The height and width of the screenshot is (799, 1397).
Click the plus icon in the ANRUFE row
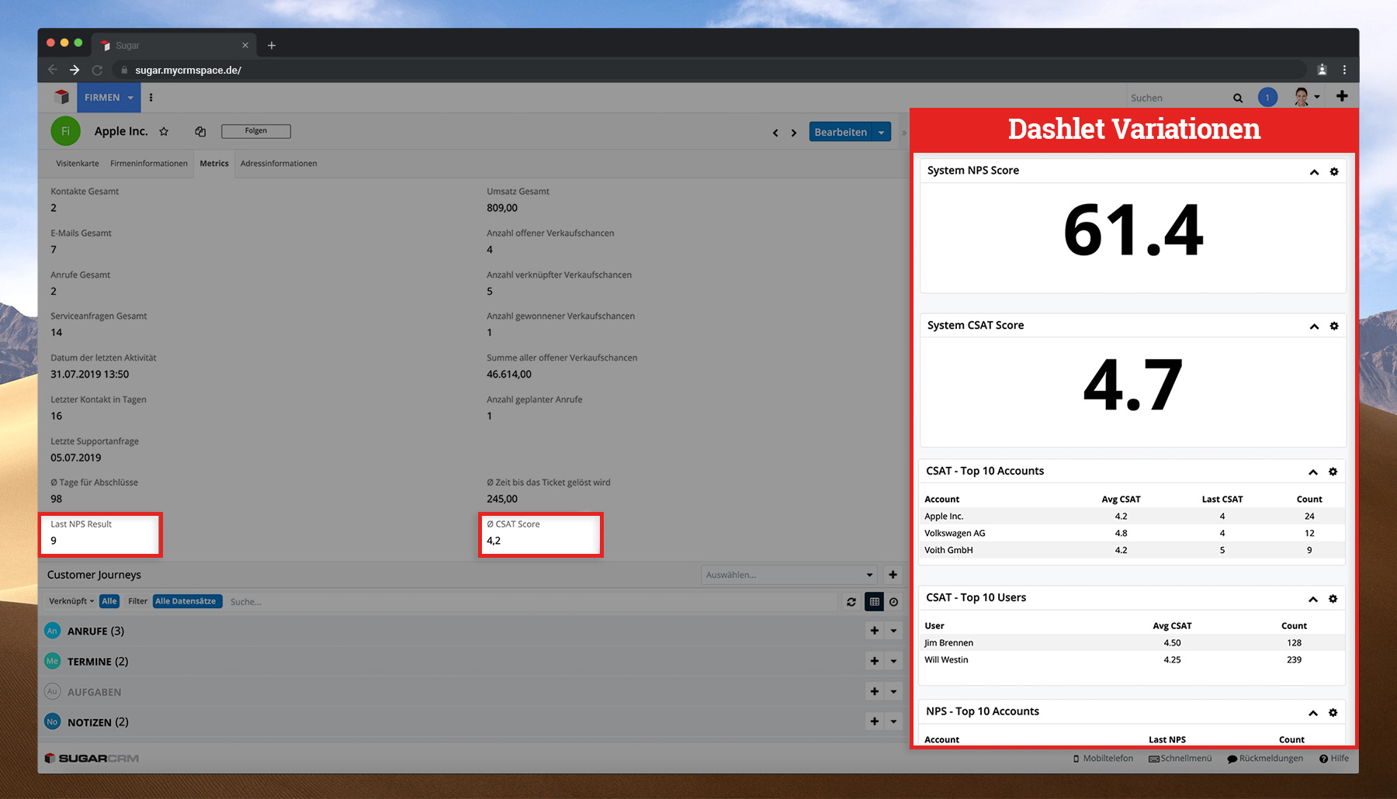(875, 631)
